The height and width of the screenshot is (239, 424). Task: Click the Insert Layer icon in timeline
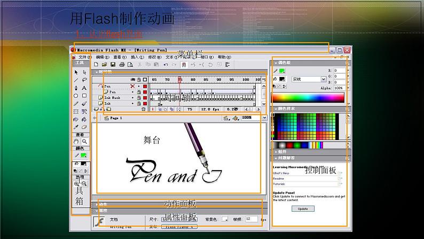(x=96, y=109)
